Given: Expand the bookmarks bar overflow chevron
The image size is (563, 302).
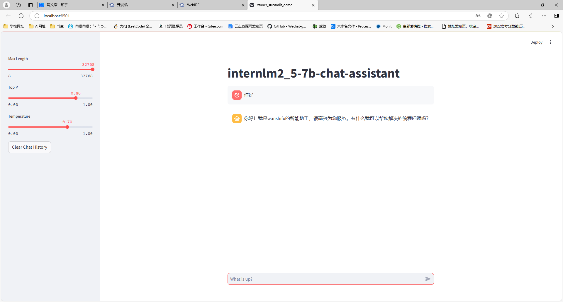Looking at the screenshot, I should [x=553, y=26].
